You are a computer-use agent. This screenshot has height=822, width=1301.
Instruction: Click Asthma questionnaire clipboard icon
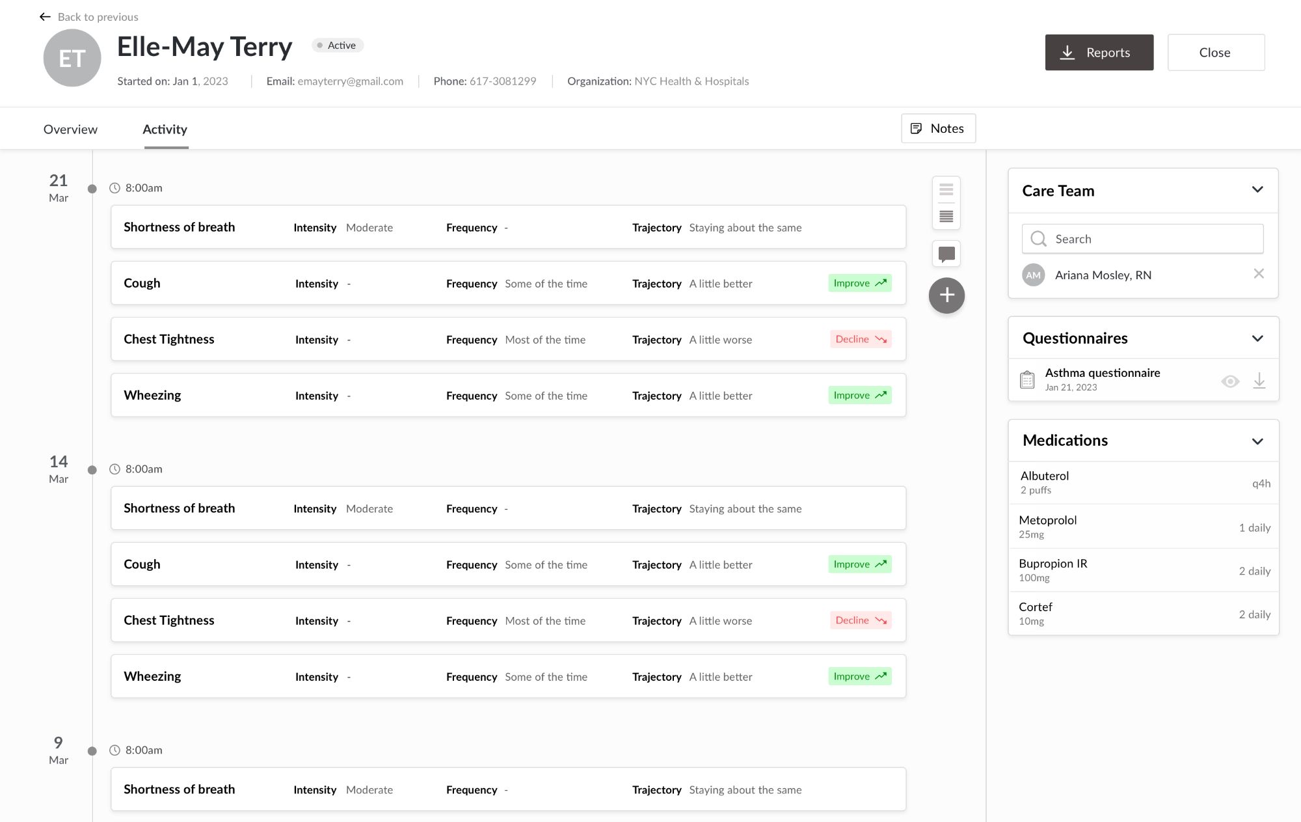1027,379
